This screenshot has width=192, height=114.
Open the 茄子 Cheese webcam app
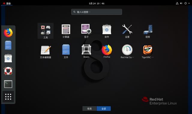point(86,31)
